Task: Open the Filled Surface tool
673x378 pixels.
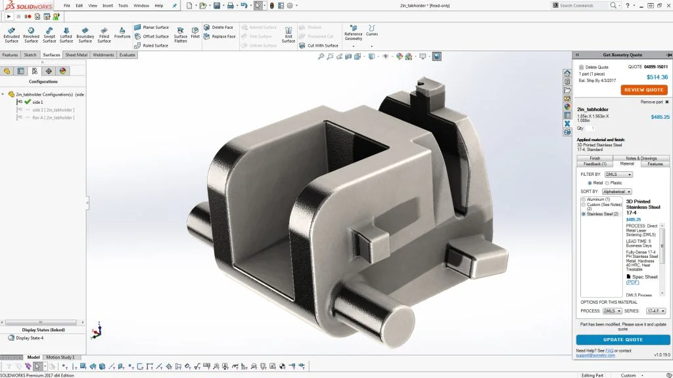Action: pyautogui.click(x=103, y=34)
